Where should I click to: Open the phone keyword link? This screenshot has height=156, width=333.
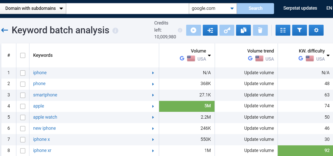(39, 84)
